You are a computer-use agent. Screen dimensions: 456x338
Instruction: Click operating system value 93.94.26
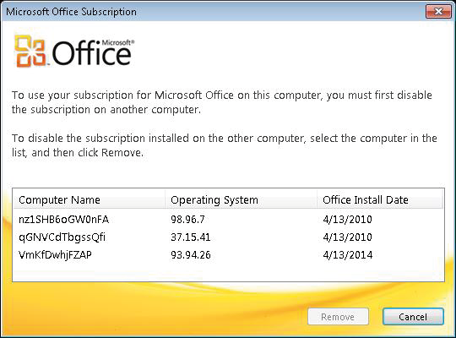[191, 254]
